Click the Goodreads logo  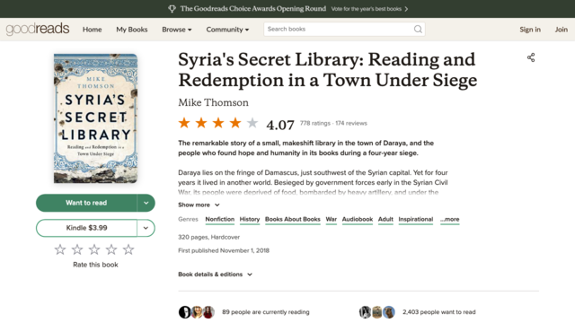(x=38, y=29)
